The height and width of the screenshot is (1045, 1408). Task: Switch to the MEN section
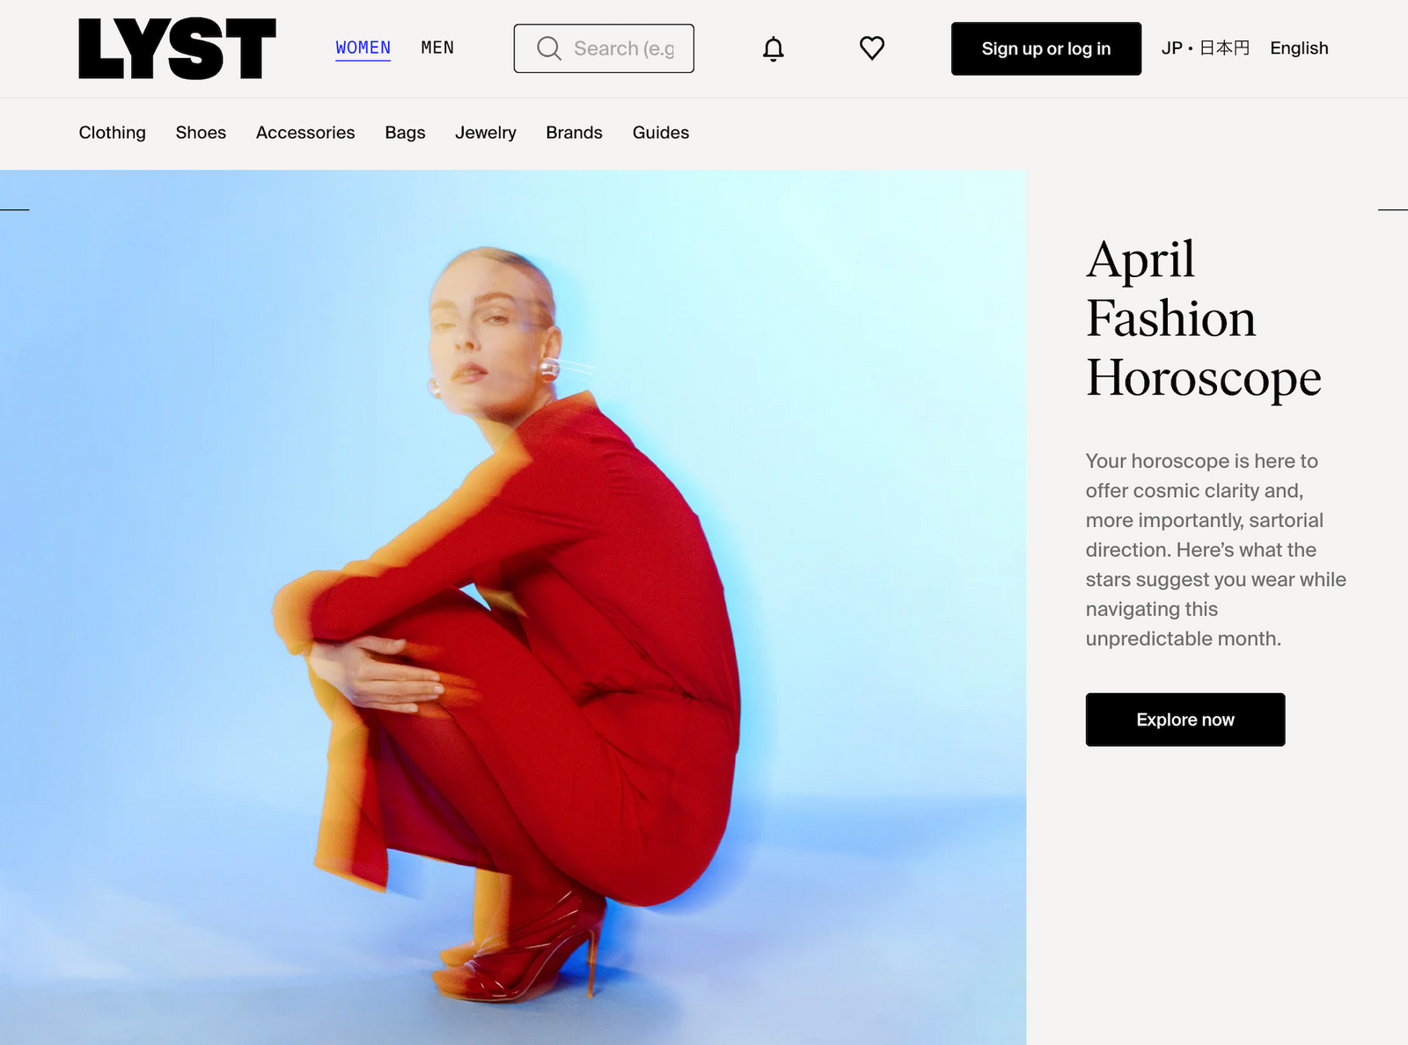(x=437, y=47)
